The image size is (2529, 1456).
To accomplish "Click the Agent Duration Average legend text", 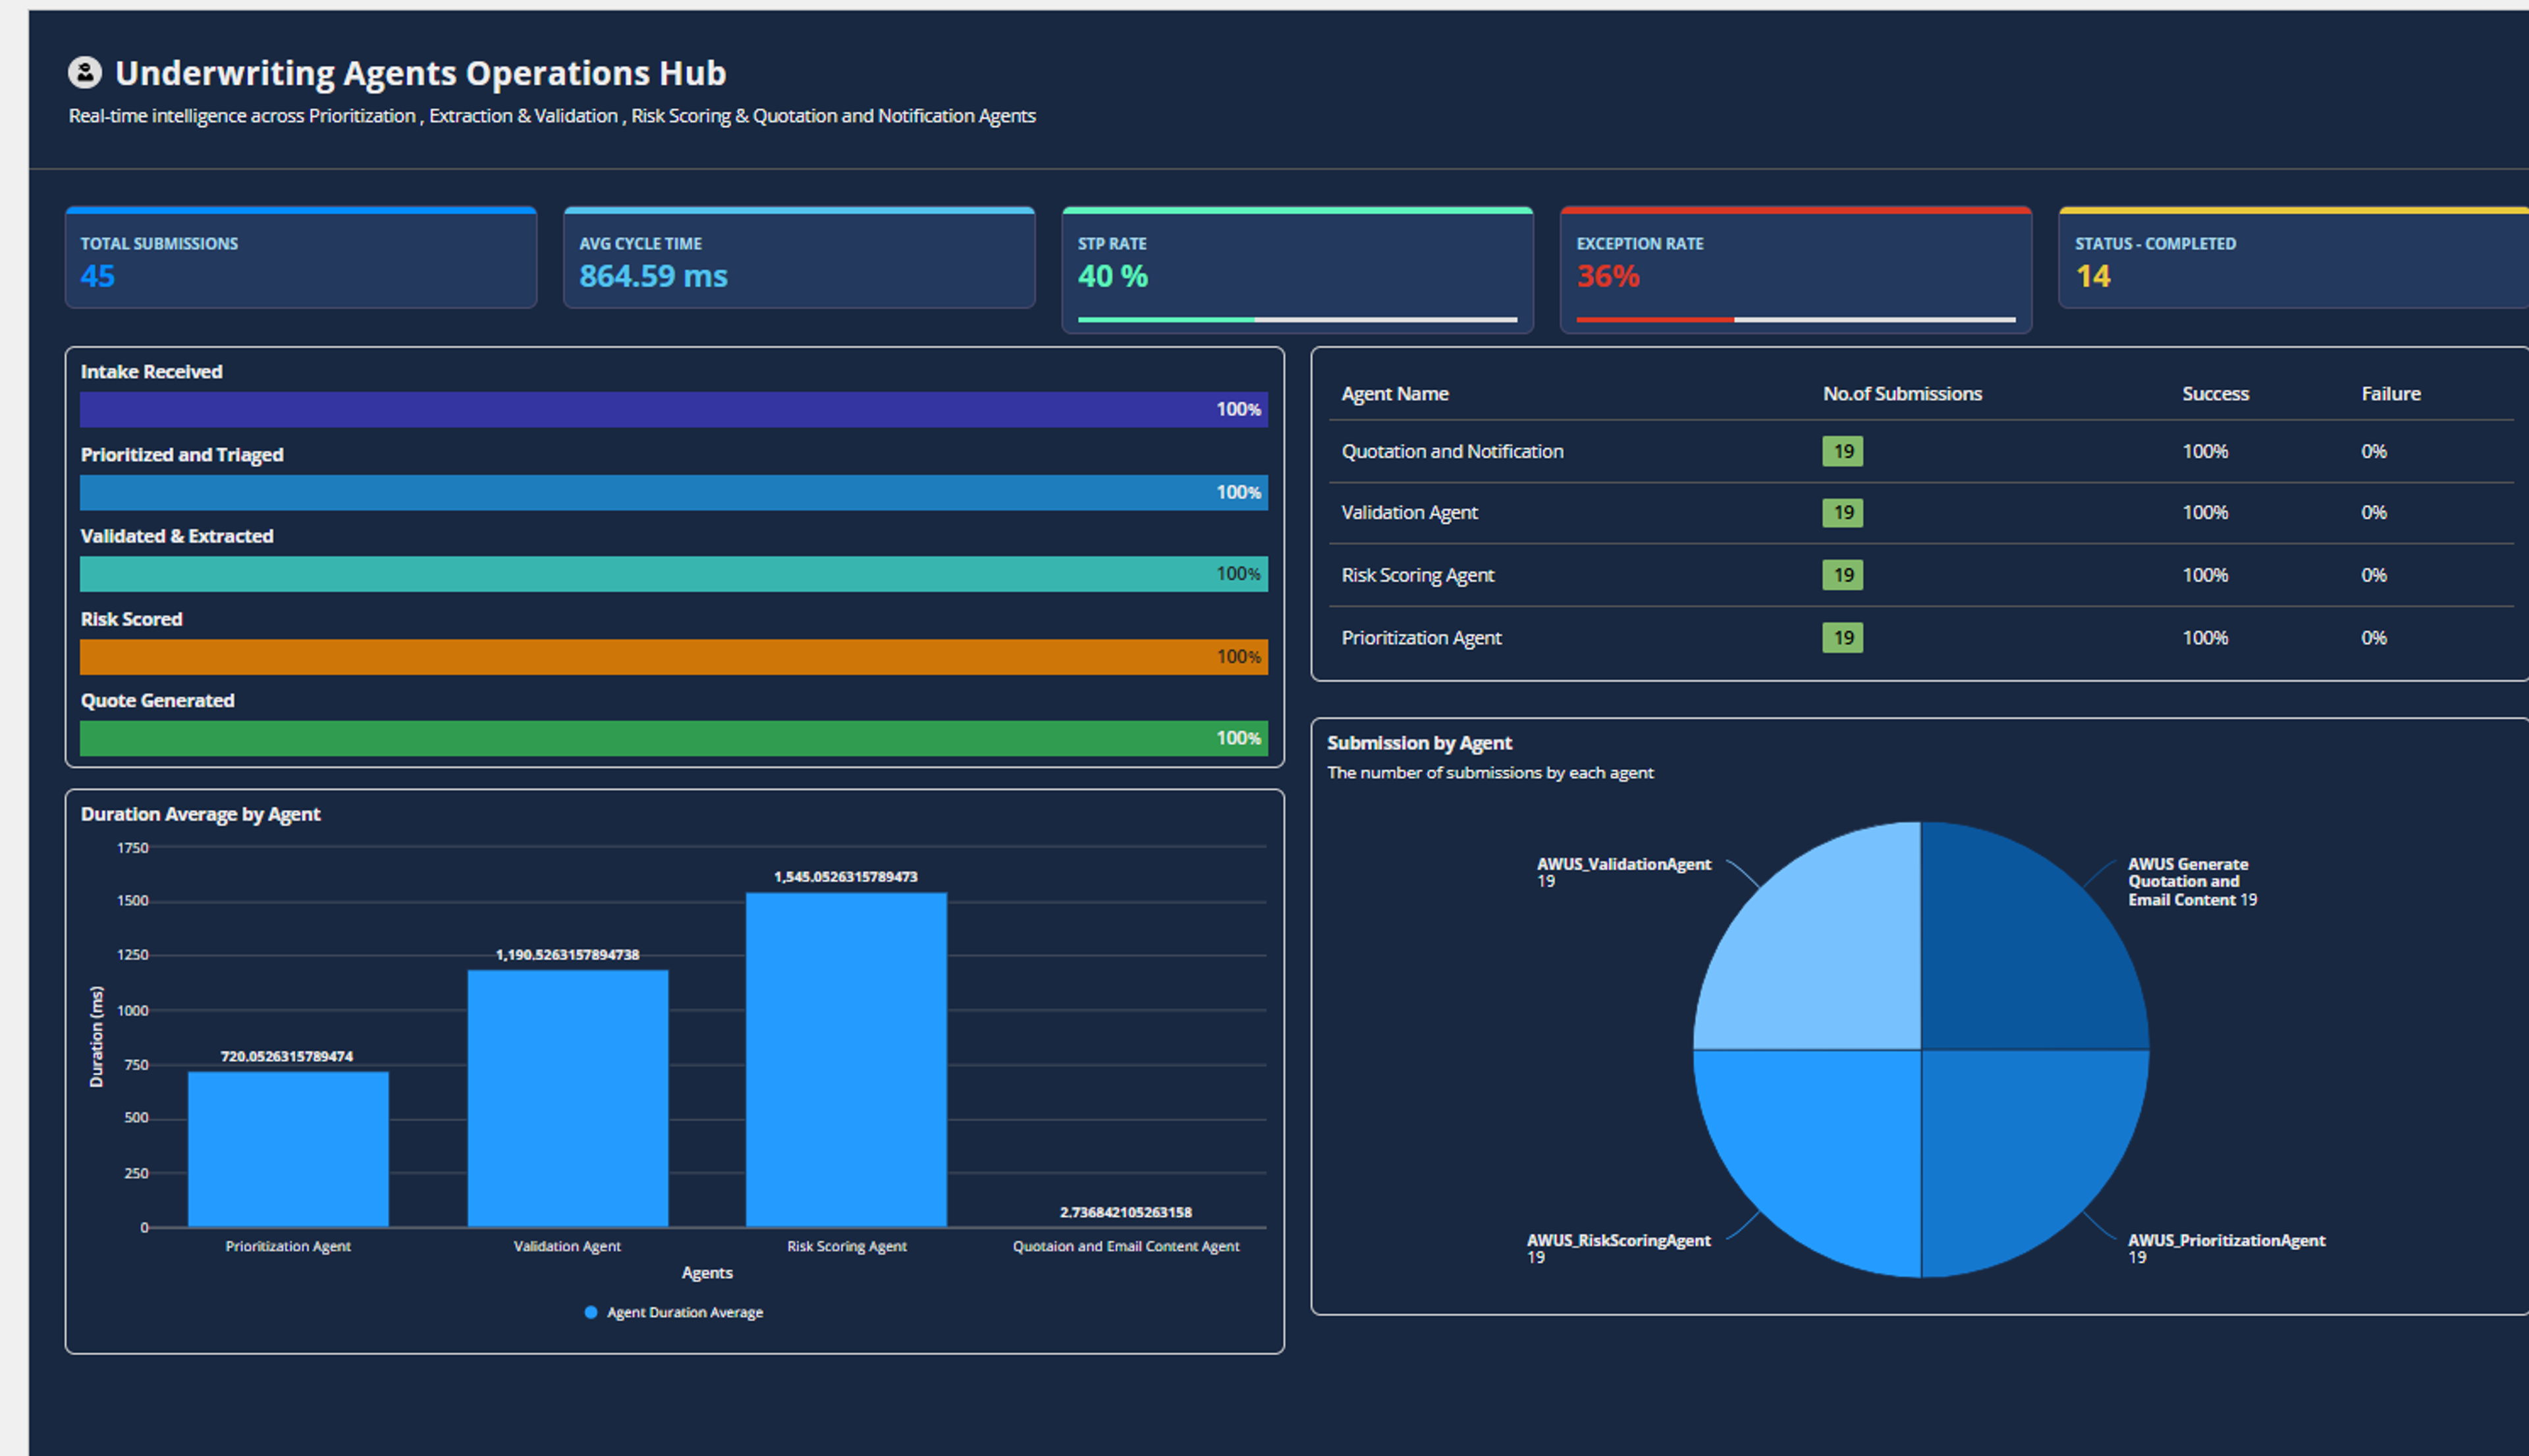I will 685,1312.
